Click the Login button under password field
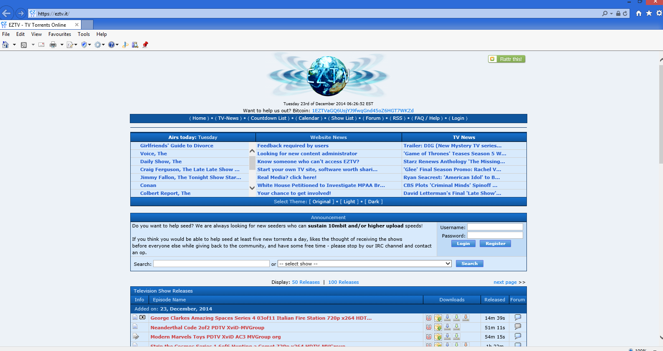This screenshot has height=351, width=663. [463, 244]
